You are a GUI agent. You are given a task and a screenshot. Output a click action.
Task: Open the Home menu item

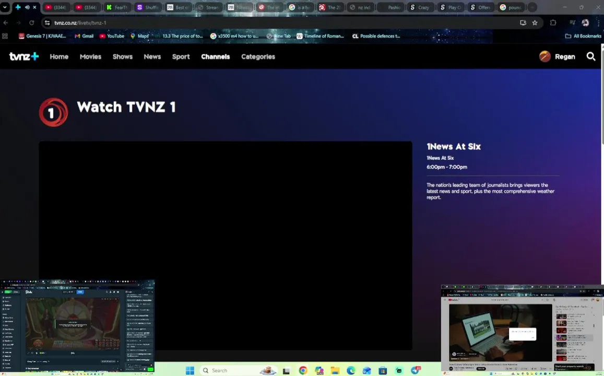pyautogui.click(x=59, y=56)
